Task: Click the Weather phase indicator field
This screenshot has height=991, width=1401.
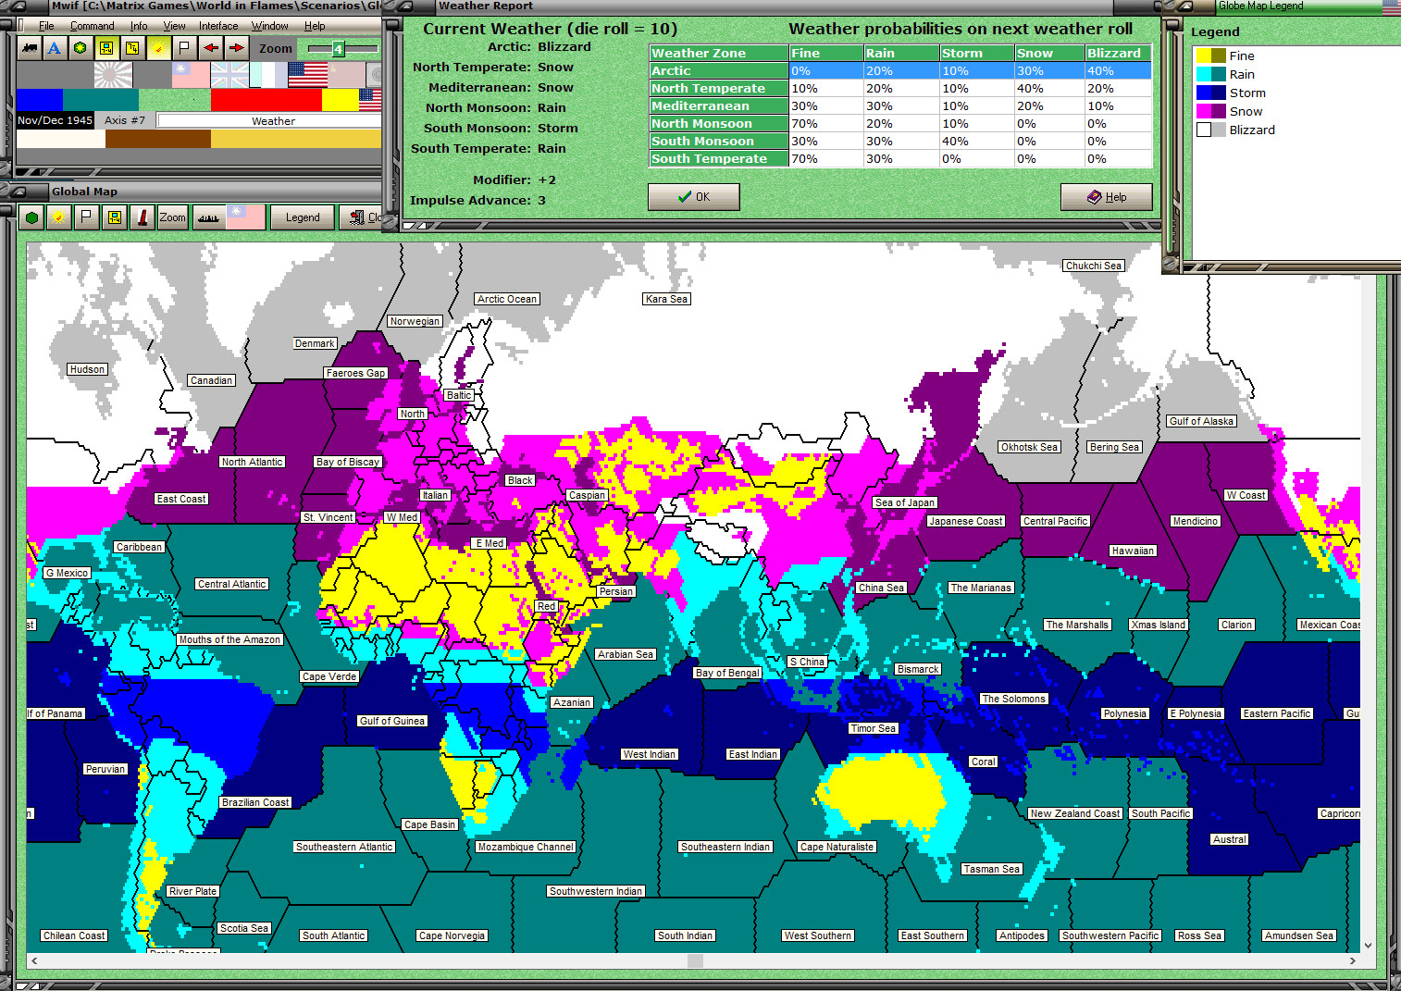Action: point(270,121)
